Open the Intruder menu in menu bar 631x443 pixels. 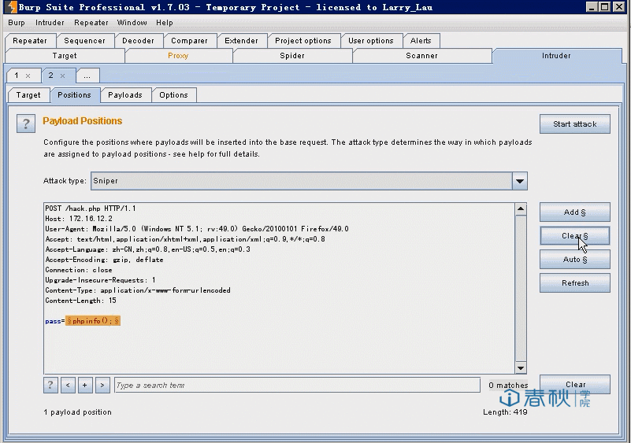tap(50, 23)
